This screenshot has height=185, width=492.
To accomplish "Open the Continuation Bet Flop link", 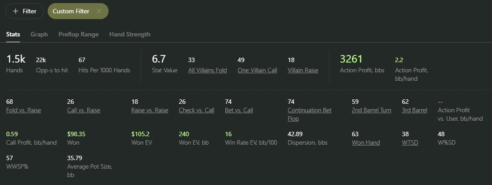I will [310, 114].
